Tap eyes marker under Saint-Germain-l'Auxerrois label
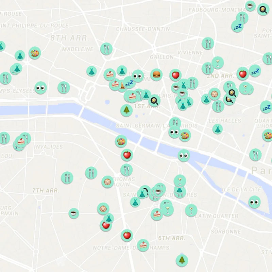The image size is (272, 272). pyautogui.click(x=174, y=132)
